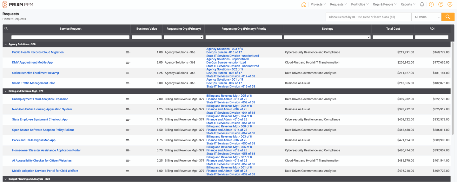Image resolution: width=457 pixels, height=182 pixels.
Task: Click the home icon in the top navigation
Action: (x=304, y=4)
